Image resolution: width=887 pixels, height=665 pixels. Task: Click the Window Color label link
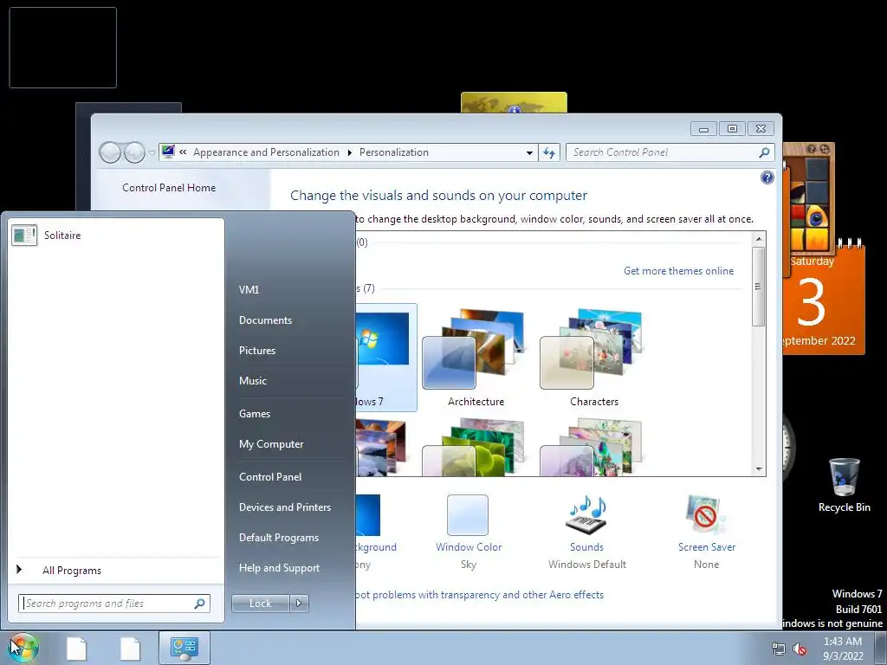469,547
